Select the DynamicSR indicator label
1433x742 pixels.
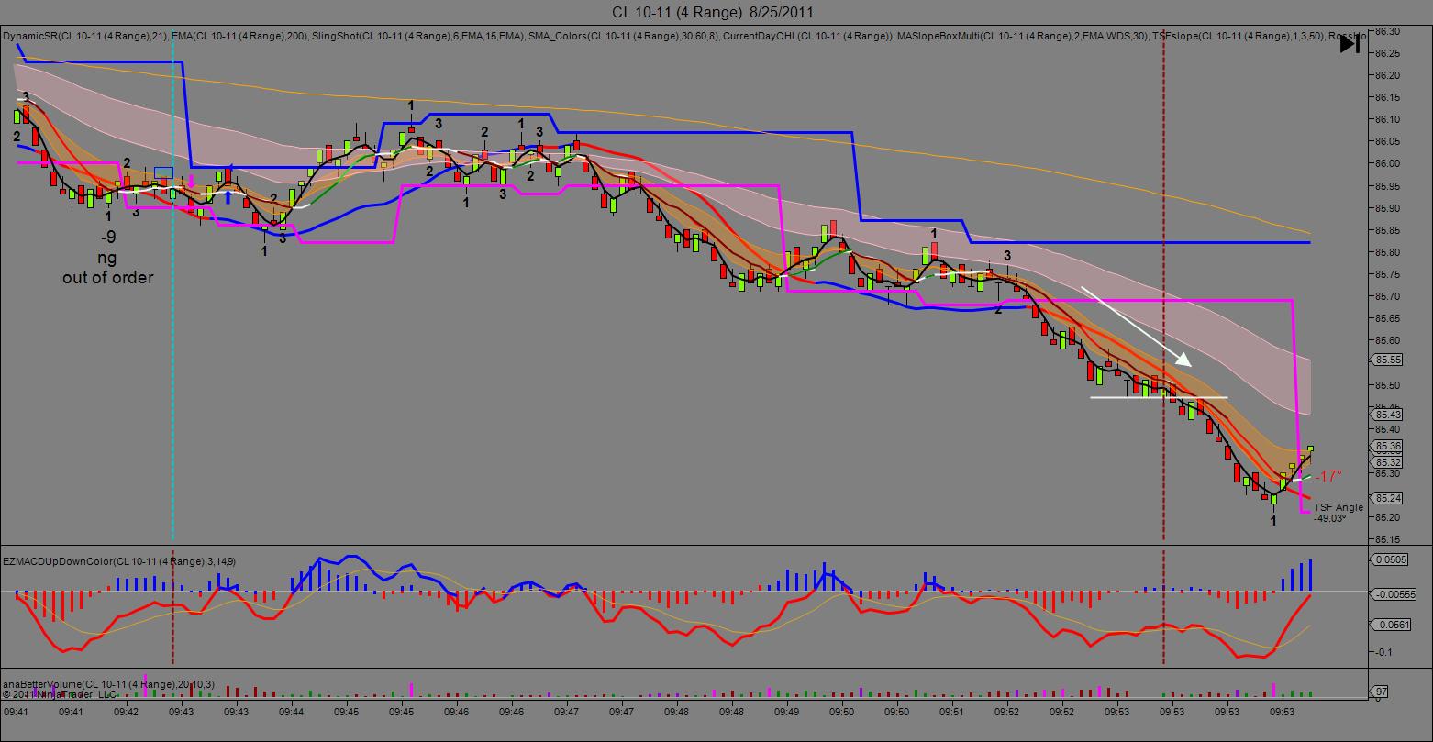tap(86, 36)
